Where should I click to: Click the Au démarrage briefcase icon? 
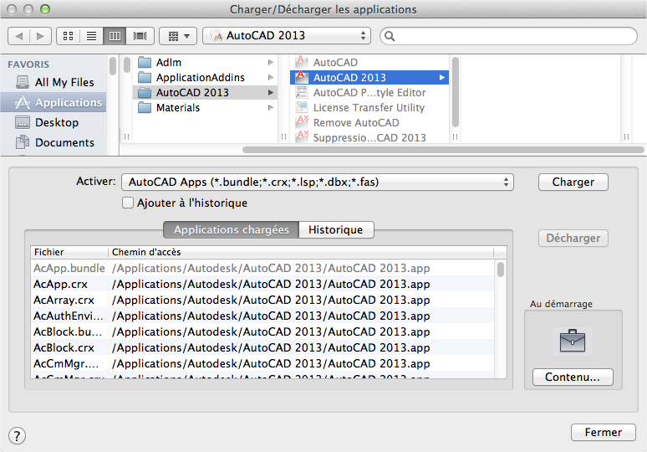(x=573, y=342)
